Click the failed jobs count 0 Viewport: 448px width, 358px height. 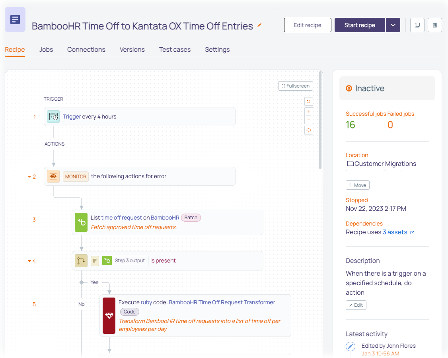(390, 125)
